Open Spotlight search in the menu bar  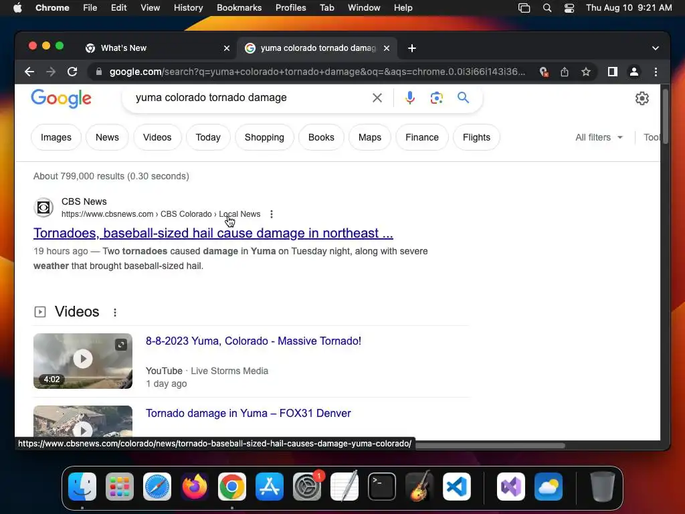point(547,8)
